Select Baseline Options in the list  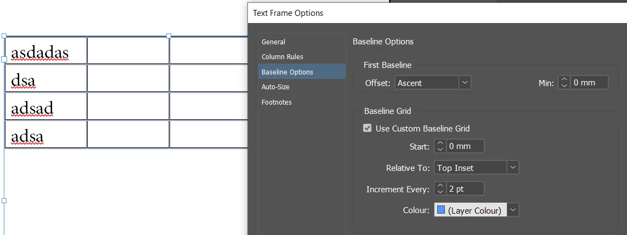287,72
